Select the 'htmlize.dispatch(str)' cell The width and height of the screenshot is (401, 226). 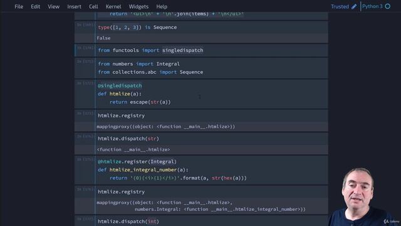click(212, 139)
